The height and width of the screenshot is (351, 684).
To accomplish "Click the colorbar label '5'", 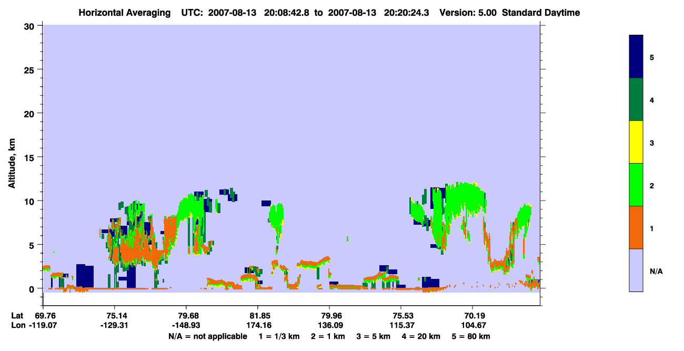I will [x=652, y=57].
